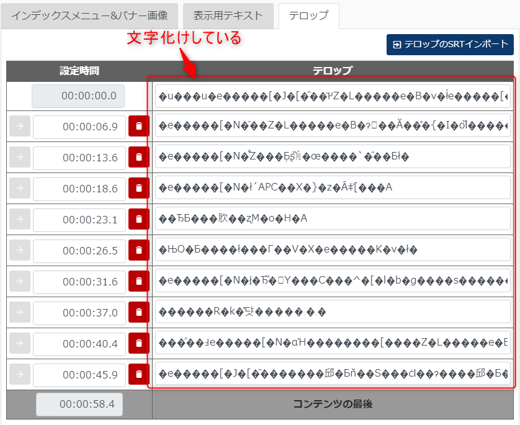Delete the telop row at 00:00:06.9
This screenshot has width=520, height=425.
pyautogui.click(x=138, y=127)
